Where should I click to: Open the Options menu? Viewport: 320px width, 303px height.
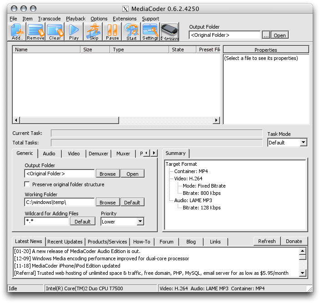[99, 19]
